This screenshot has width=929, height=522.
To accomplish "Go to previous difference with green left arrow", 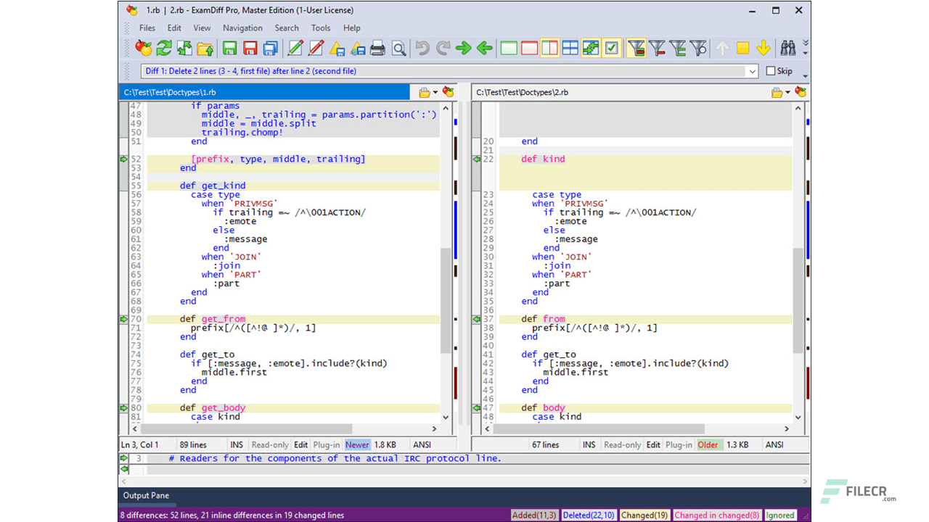I will (x=484, y=48).
